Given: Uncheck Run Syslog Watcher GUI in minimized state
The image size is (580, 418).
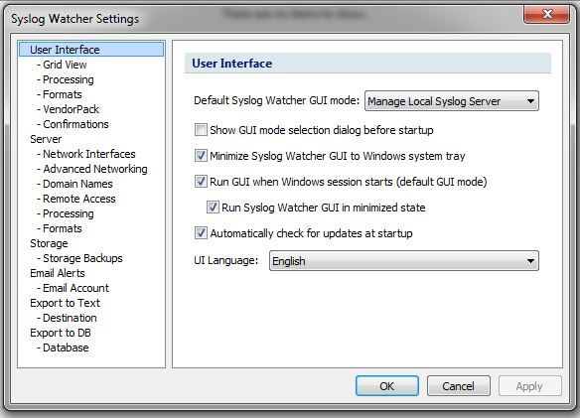Looking at the screenshot, I should (213, 208).
